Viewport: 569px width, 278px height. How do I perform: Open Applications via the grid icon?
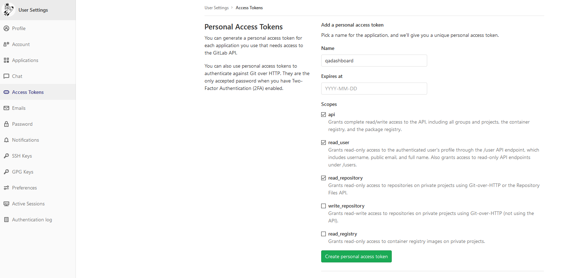[x=6, y=60]
